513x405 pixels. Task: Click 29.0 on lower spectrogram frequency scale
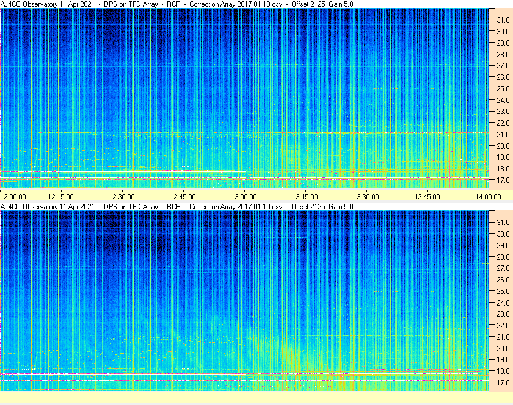pyautogui.click(x=503, y=245)
